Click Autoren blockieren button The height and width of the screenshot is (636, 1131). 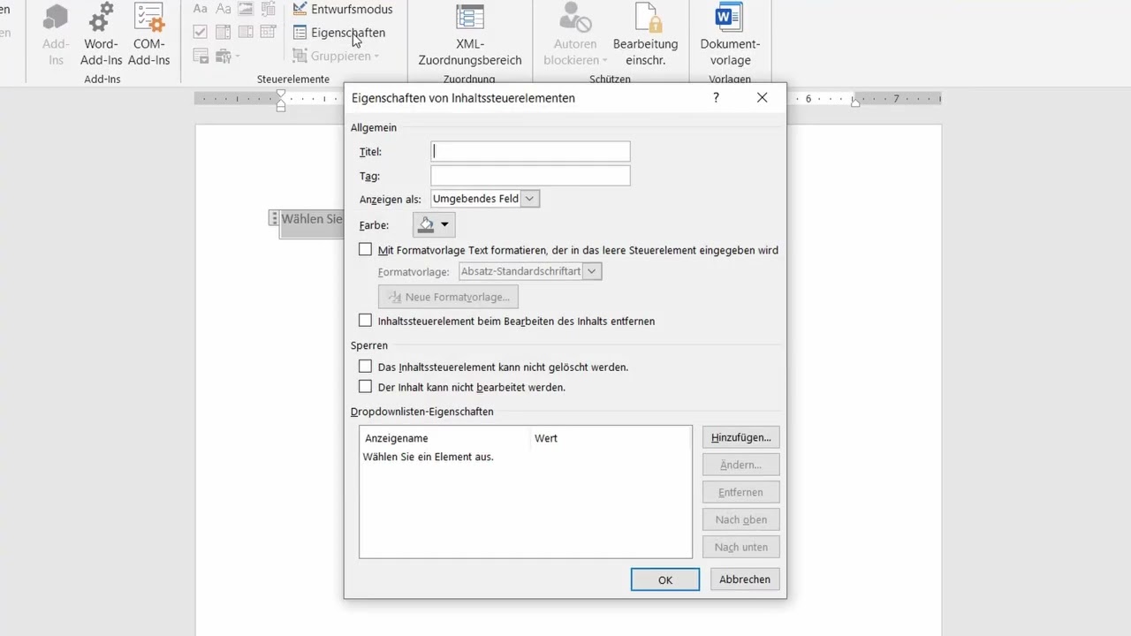click(575, 34)
